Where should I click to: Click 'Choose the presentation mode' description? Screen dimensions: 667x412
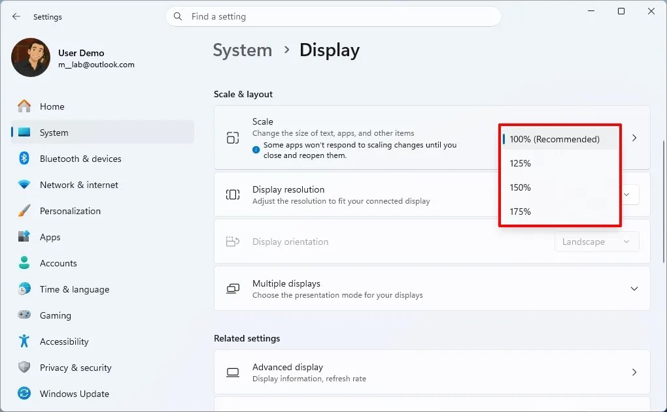[x=337, y=295]
